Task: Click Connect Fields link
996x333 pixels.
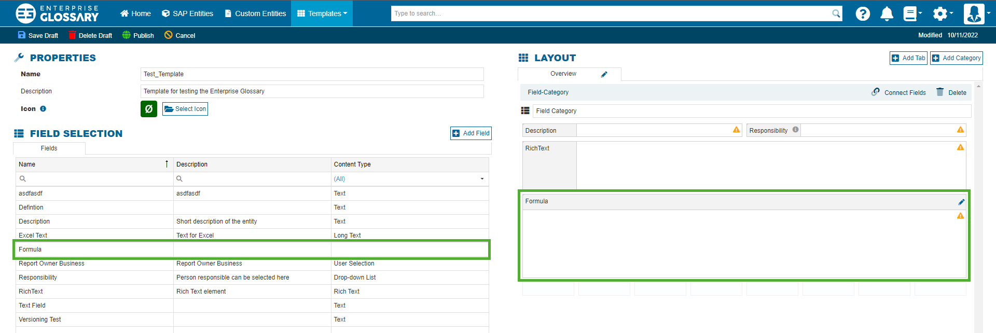Action: (899, 92)
